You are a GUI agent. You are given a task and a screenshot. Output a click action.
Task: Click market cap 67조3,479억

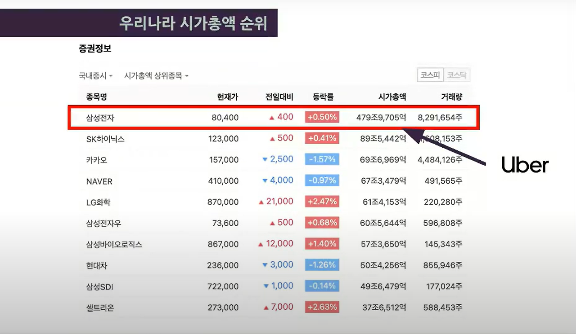coord(383,181)
